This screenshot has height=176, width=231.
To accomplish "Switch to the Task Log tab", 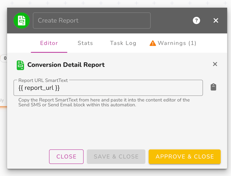I will [x=123, y=43].
